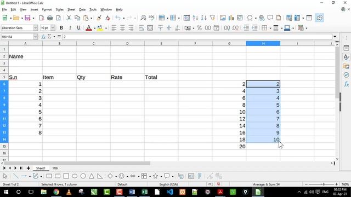Image resolution: width=351 pixels, height=197 pixels.
Task: Click the Sort Ascending icon
Action: 195,18
